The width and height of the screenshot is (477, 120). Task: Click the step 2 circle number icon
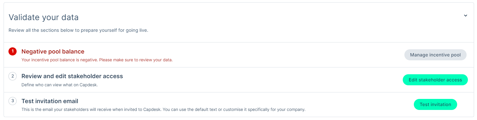12,76
